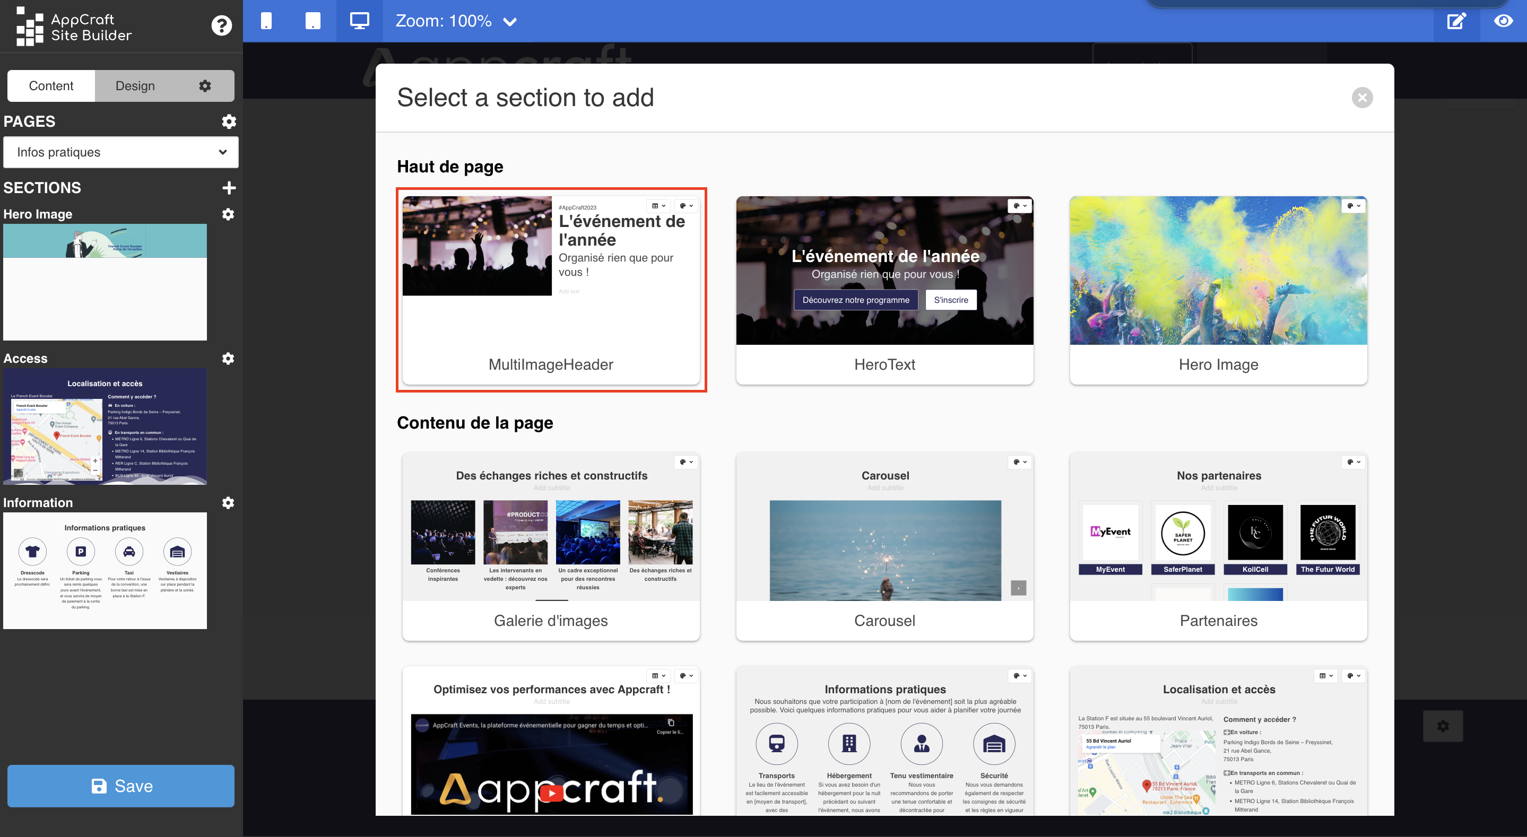This screenshot has height=837, width=1527.
Task: Click the plus icon next to SECTIONS
Action: coord(229,187)
